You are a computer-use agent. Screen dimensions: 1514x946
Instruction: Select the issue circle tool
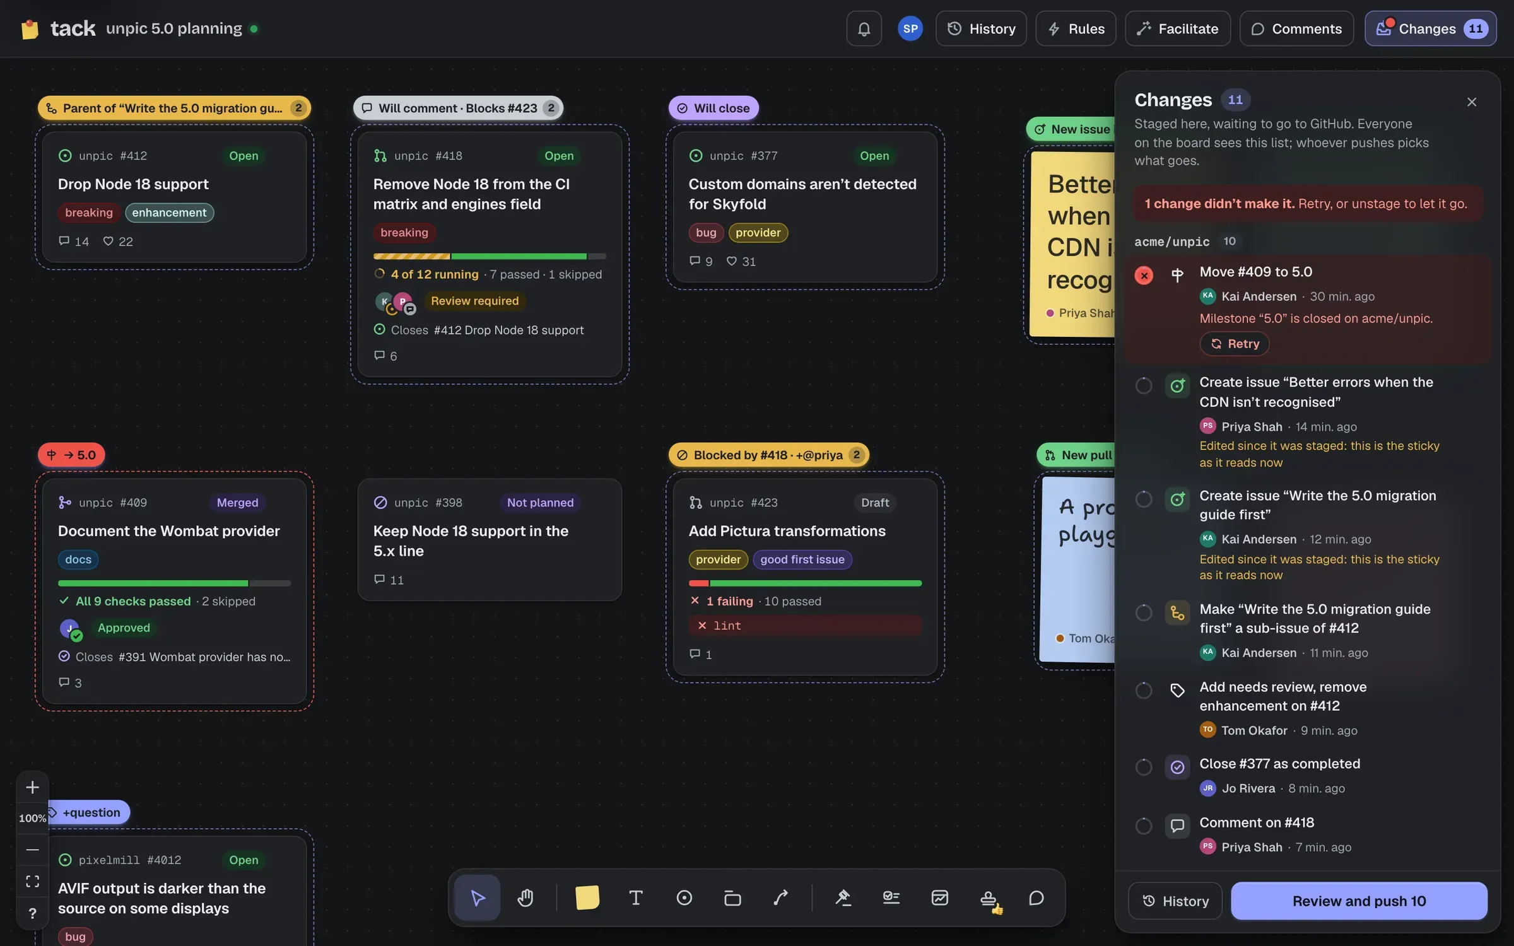(x=684, y=897)
